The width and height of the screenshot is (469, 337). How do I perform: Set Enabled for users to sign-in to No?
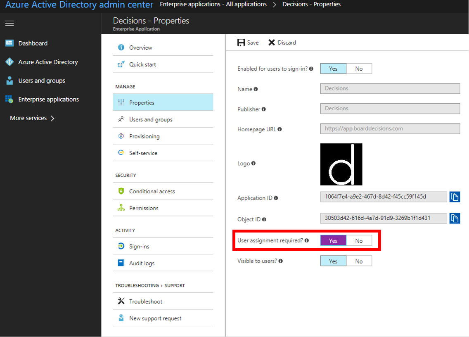[359, 69]
